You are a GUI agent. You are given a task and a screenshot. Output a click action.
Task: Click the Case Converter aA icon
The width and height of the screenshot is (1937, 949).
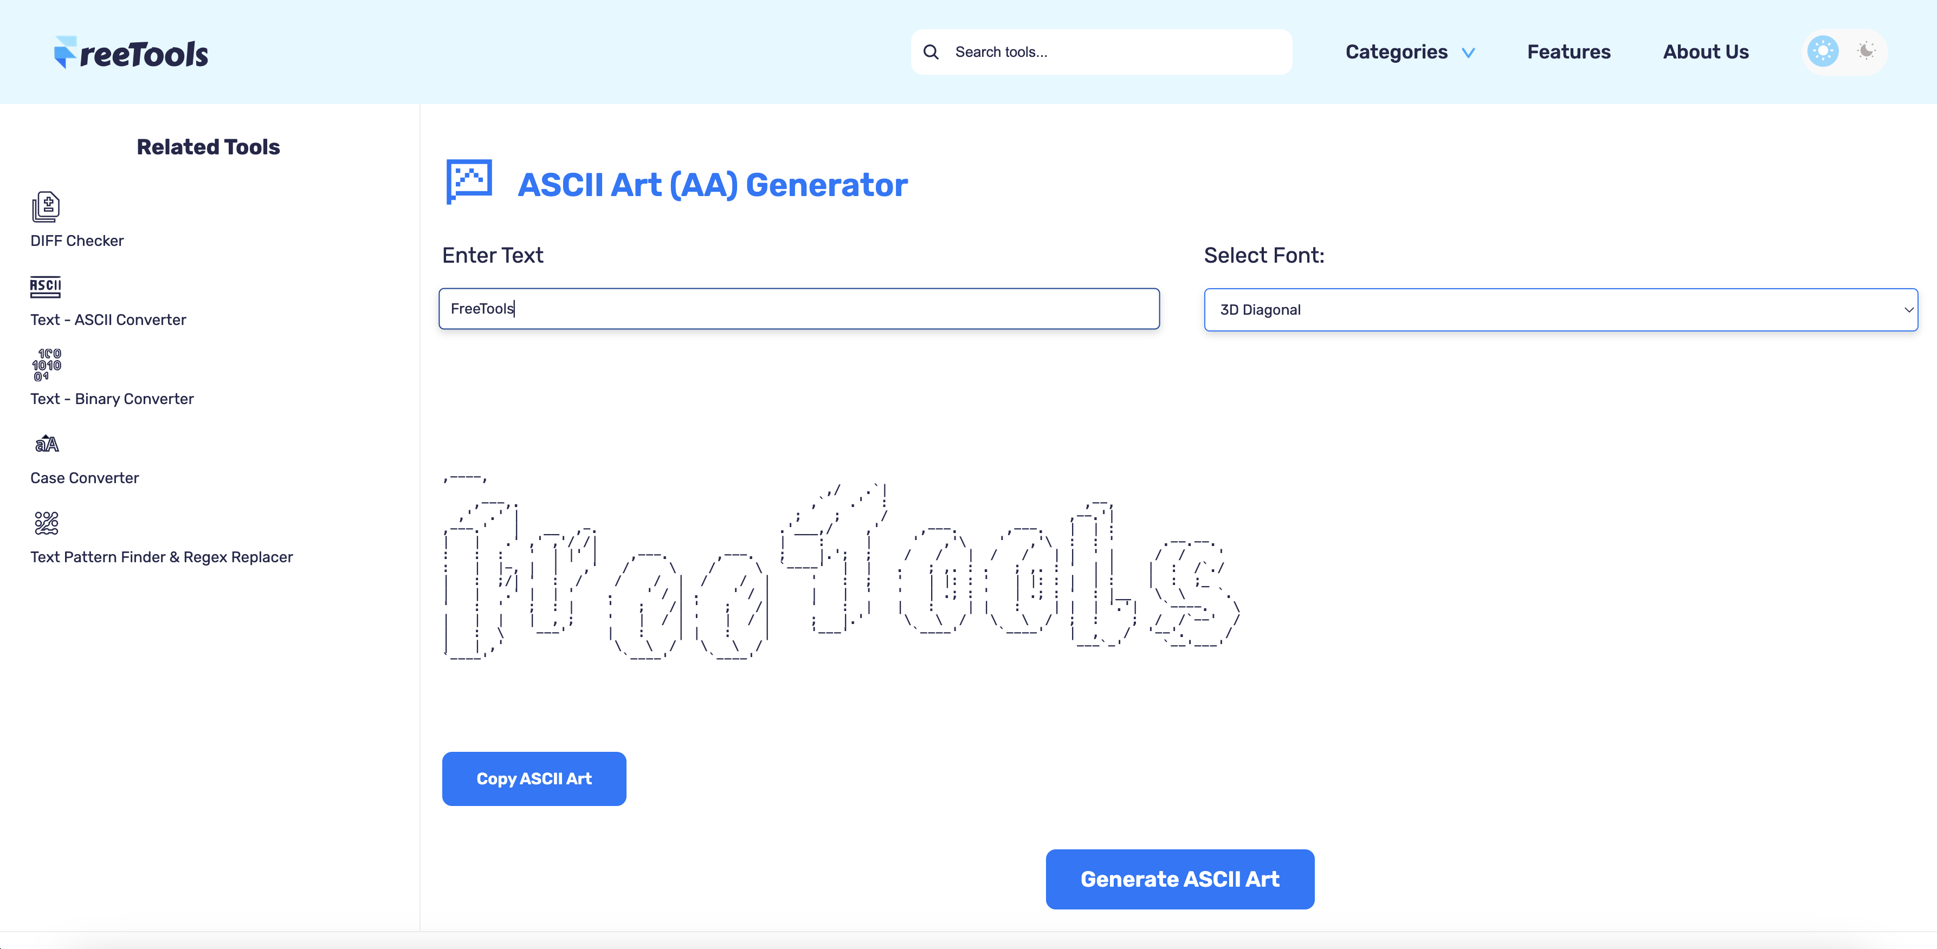[46, 444]
